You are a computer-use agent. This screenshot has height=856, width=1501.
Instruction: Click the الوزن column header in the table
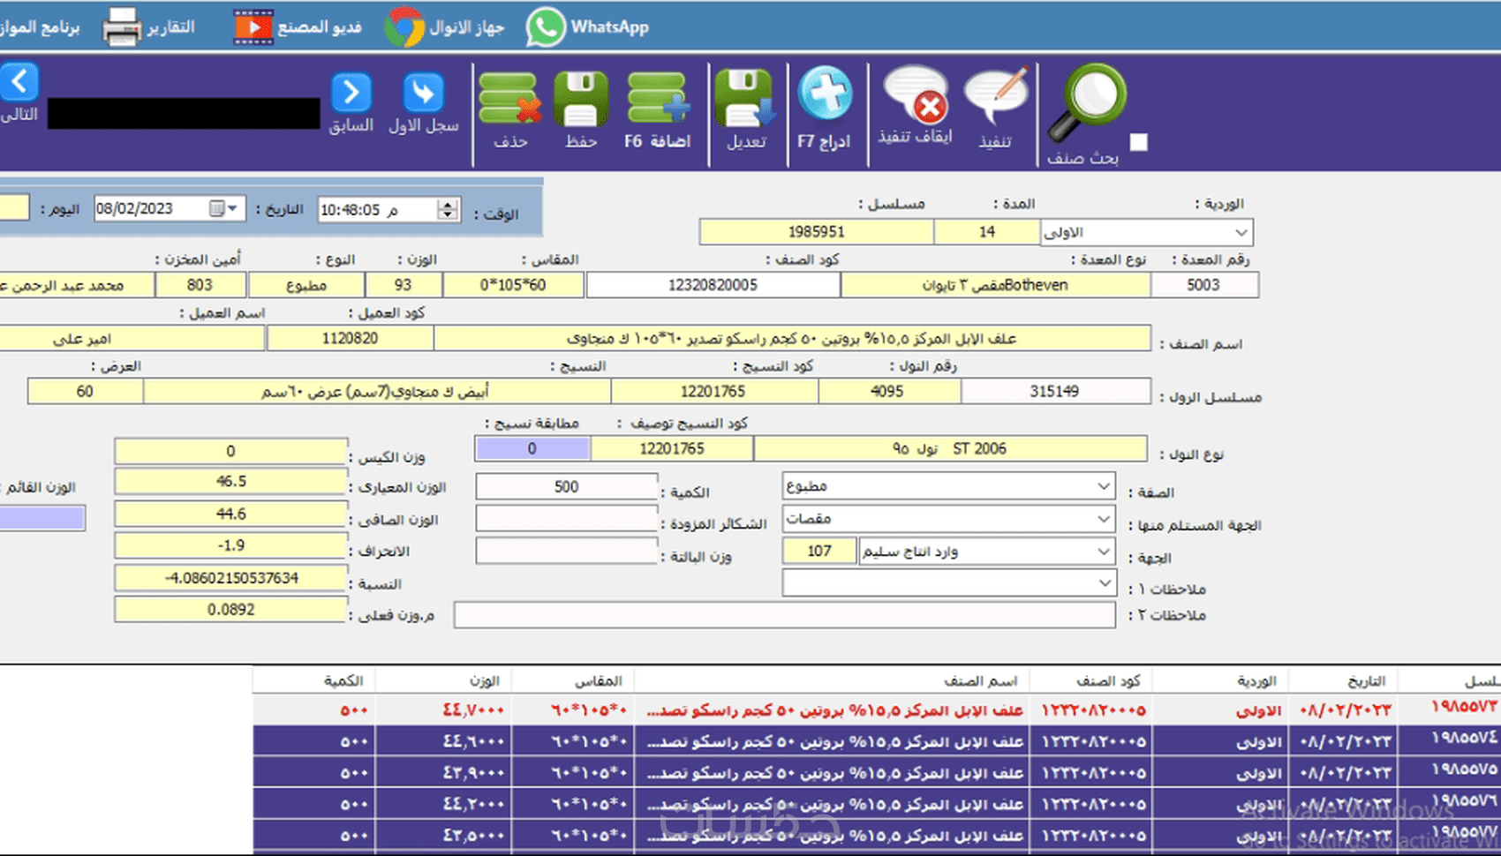pyautogui.click(x=444, y=680)
